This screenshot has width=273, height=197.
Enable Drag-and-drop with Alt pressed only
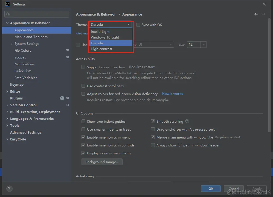tap(153, 129)
